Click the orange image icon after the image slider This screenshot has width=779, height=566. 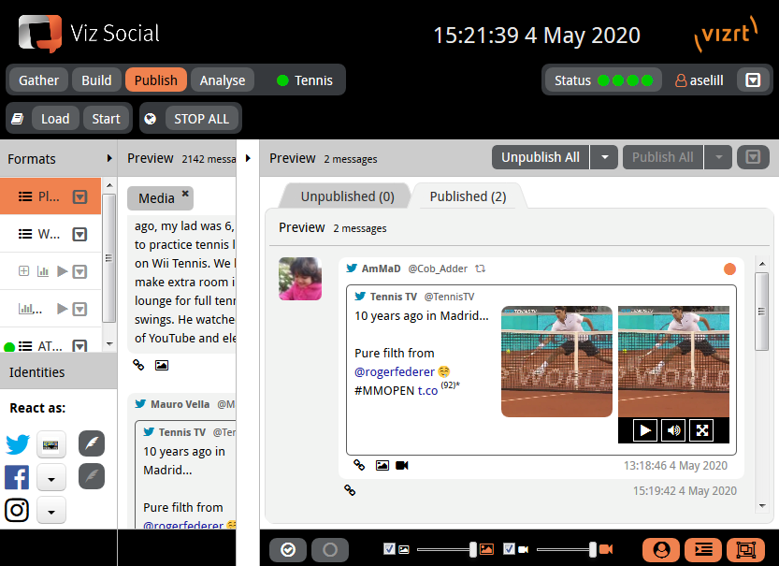(x=487, y=549)
